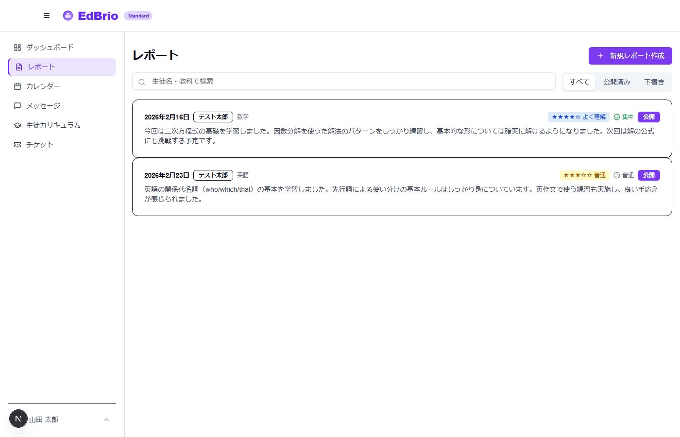Switch filter to すべて

[x=579, y=82]
